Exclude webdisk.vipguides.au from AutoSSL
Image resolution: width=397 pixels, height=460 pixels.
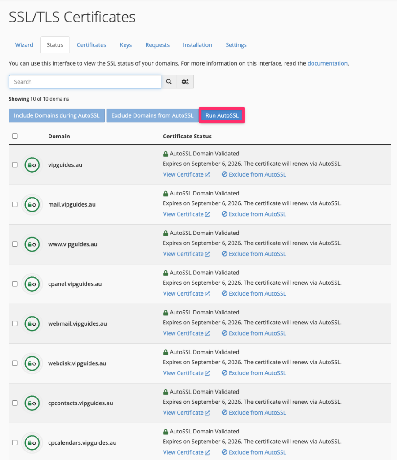point(254,373)
